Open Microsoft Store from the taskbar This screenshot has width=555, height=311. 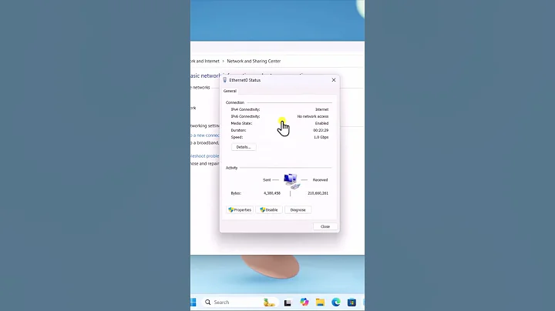point(351,303)
